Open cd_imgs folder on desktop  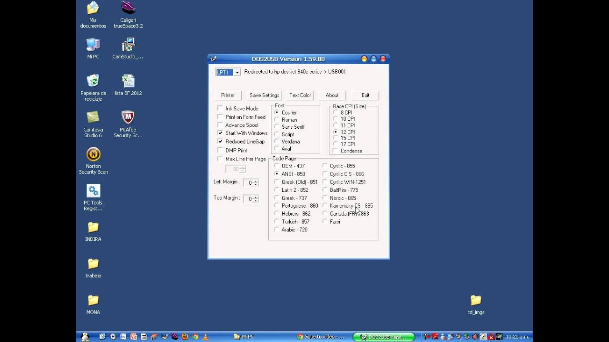pos(476,304)
